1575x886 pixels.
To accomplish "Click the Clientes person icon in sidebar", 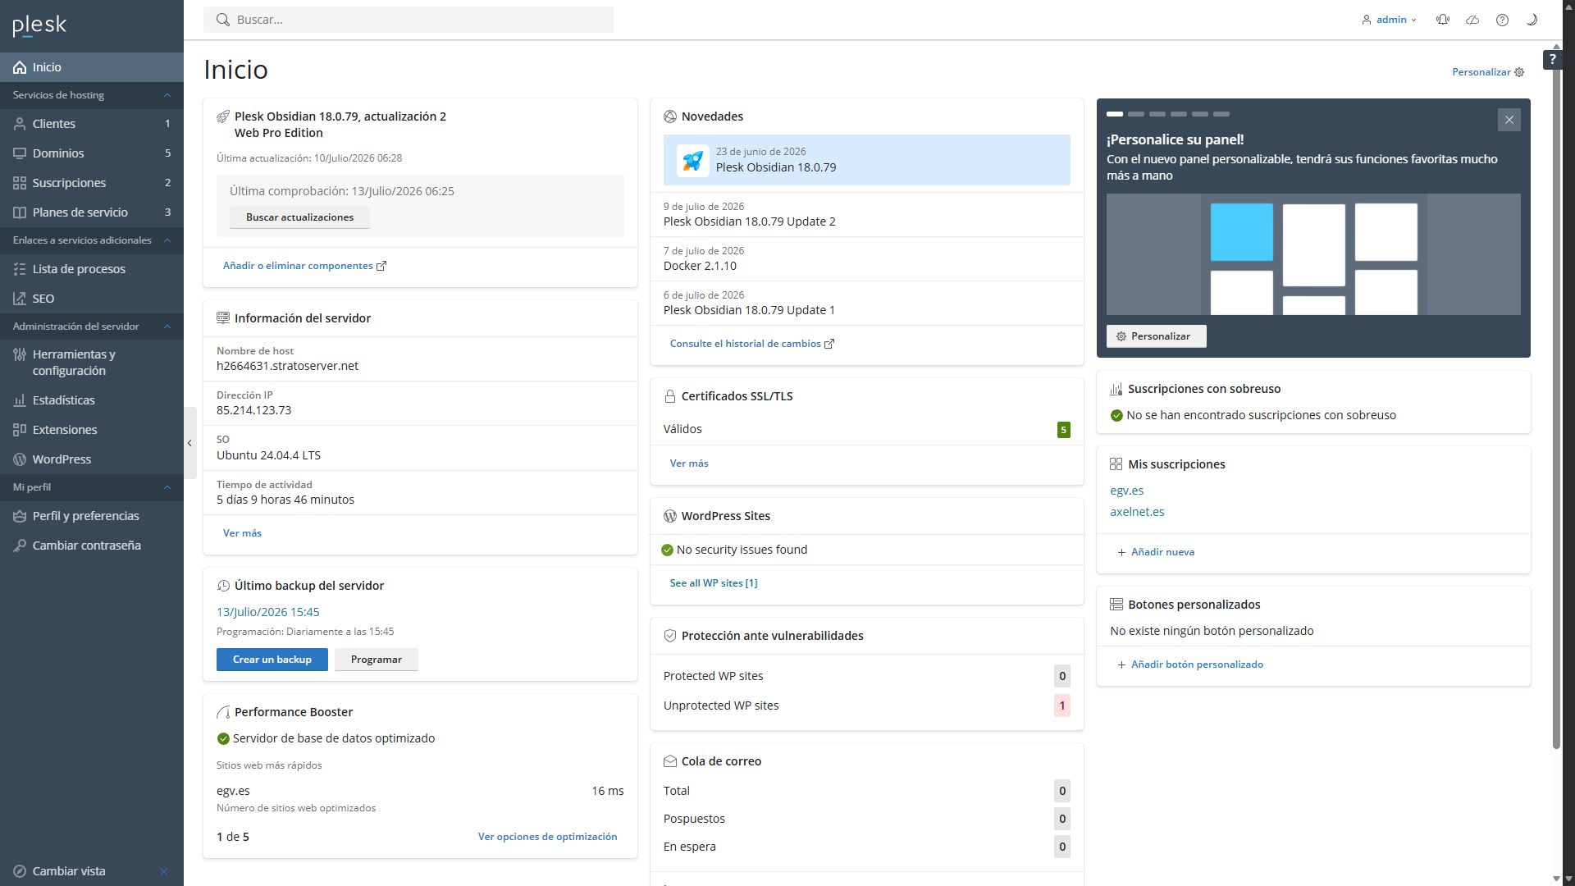I will click(20, 124).
